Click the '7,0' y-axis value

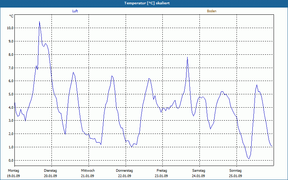pos(11,68)
